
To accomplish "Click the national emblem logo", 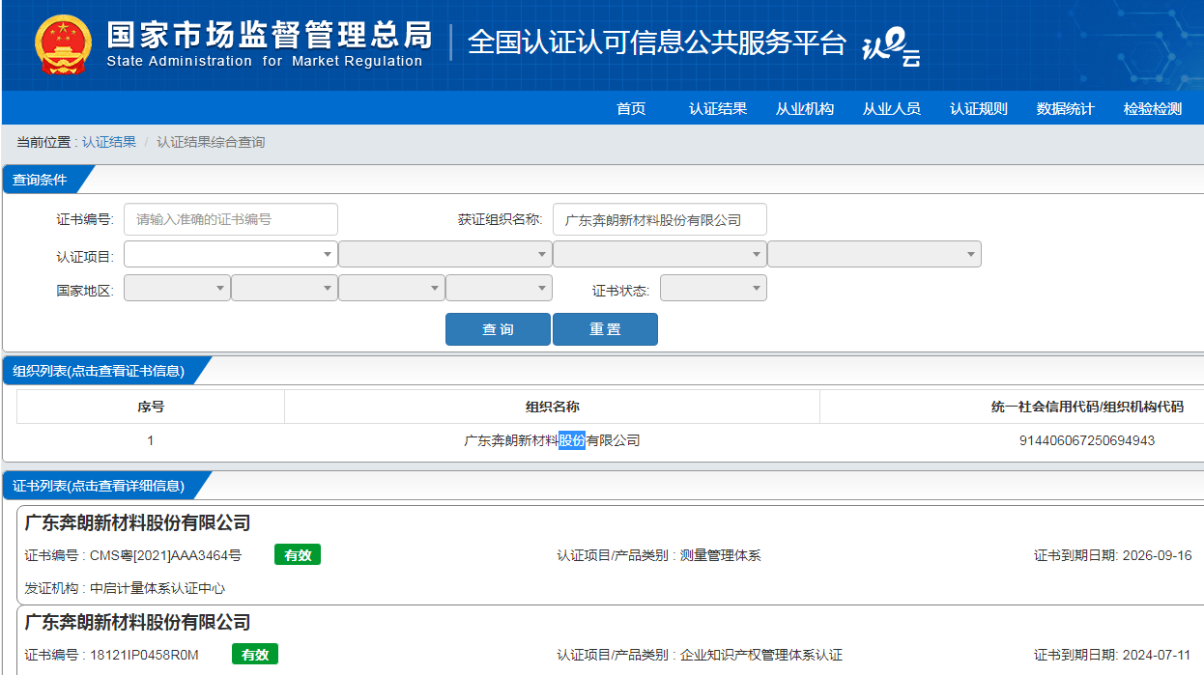I will click(63, 44).
